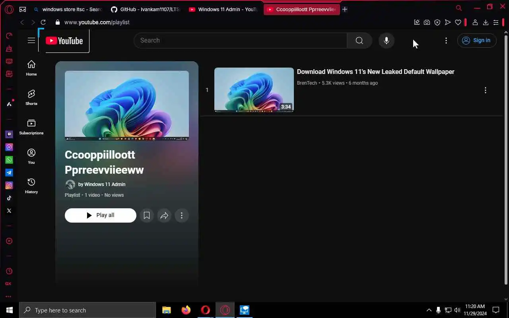Open YouTube Subscriptions
Screen dimensions: 509x318
[31, 127]
